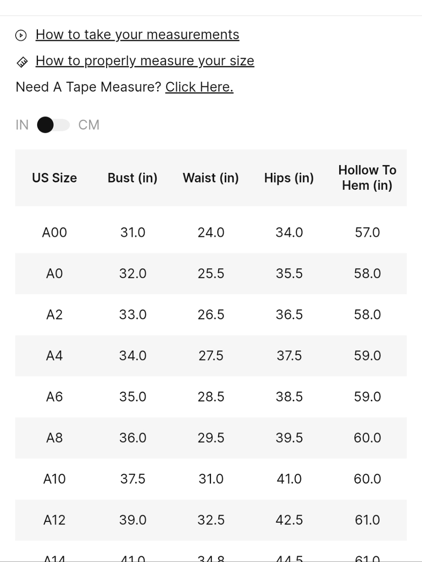Select the IN unit label
Screen dimensions: 422x562
[22, 125]
